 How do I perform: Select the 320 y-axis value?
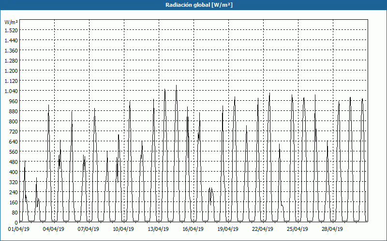14,182
